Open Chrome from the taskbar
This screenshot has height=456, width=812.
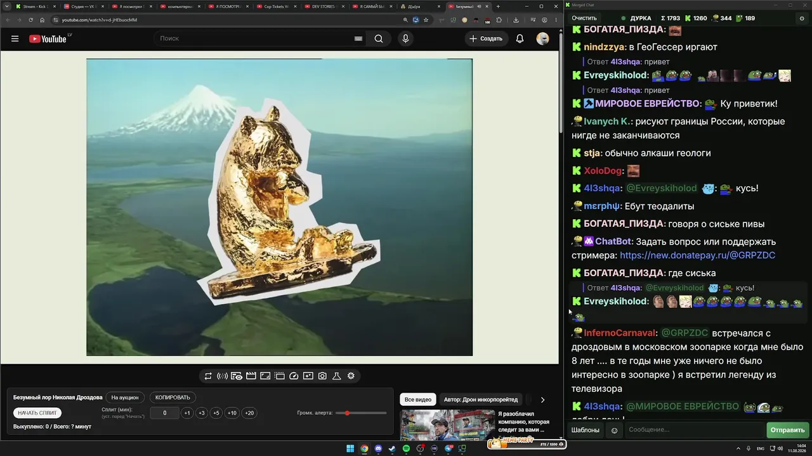[x=364, y=449]
